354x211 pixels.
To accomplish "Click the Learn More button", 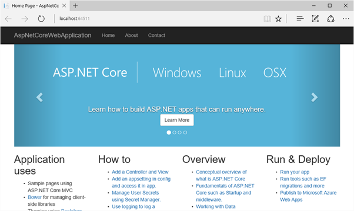I will pyautogui.click(x=177, y=120).
